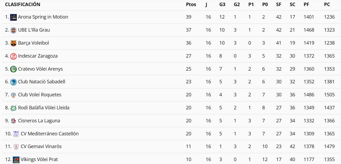Open the Barça Voleibol team name link
Image resolution: width=341 pixels, height=164 pixels.
click(33, 43)
